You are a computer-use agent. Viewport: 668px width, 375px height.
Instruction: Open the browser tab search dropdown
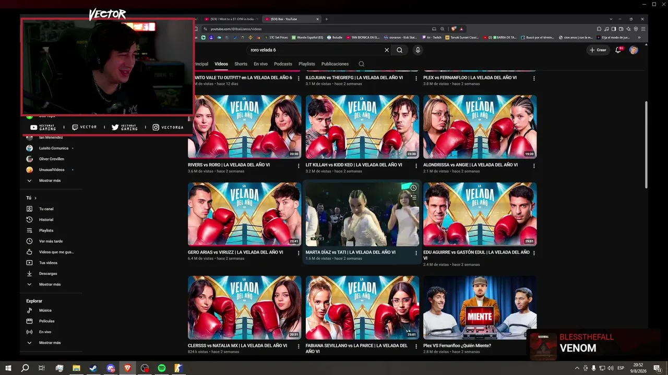[611, 19]
